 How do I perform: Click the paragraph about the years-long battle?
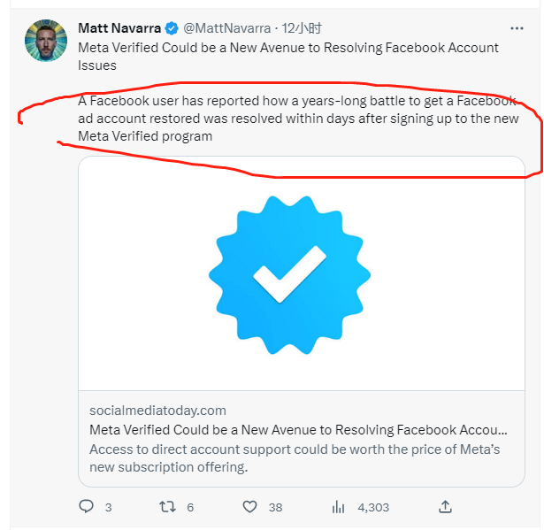click(297, 119)
